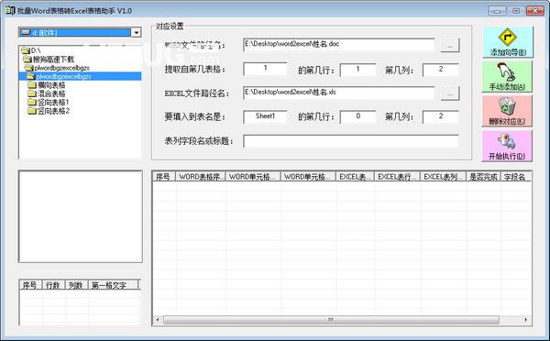Click the 开始执行 start button
This screenshot has height=341, width=550.
click(x=508, y=146)
